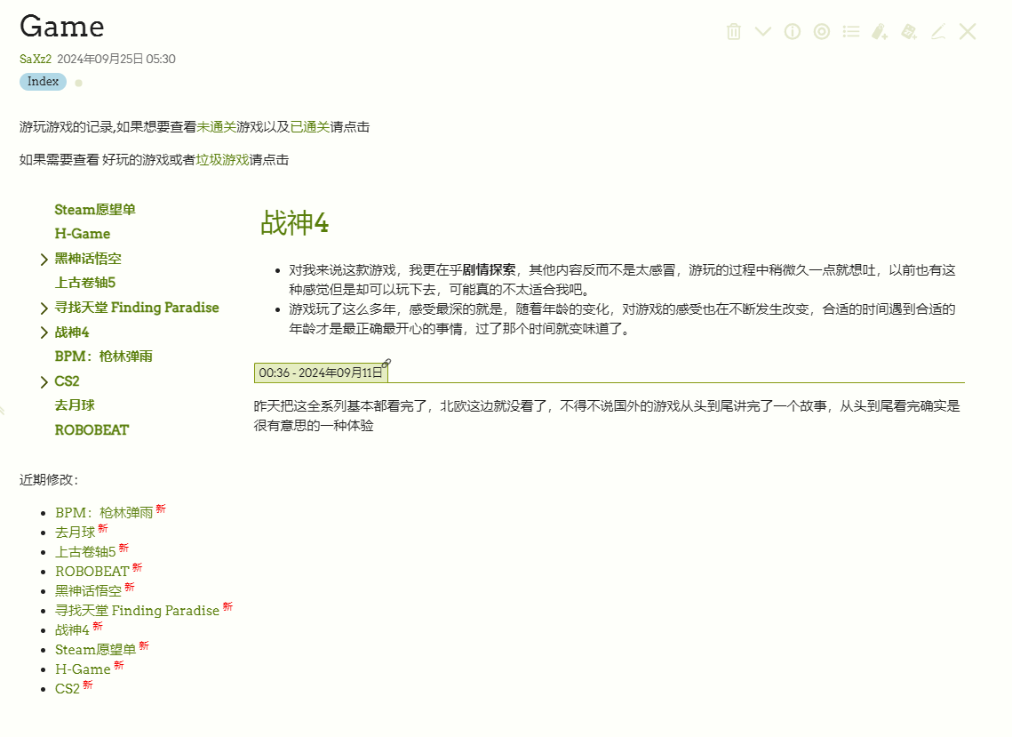Open ROBOBEAT in recent changes list

[x=92, y=572]
